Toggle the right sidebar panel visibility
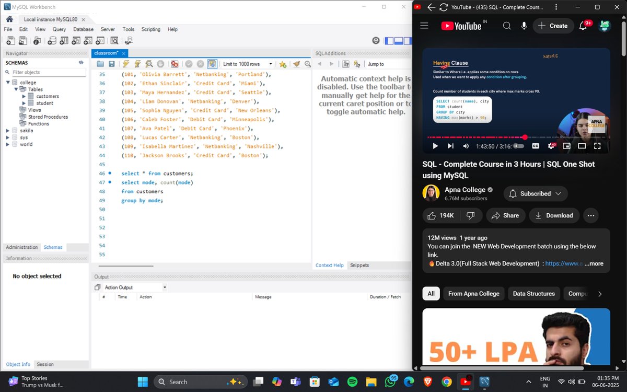Image resolution: width=627 pixels, height=392 pixels. [408, 41]
